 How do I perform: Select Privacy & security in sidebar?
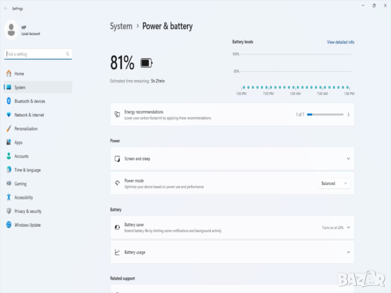coord(28,211)
